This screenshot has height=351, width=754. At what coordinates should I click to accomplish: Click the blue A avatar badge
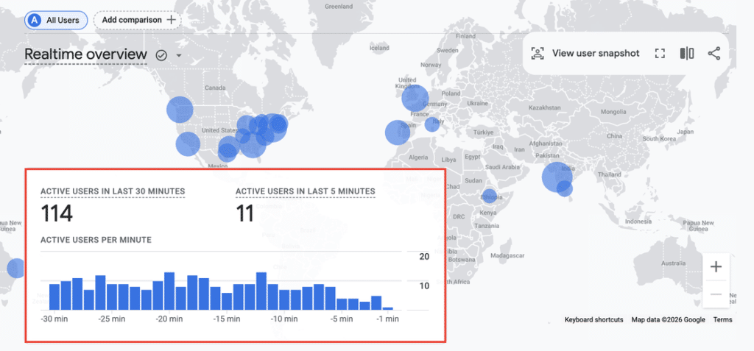point(35,20)
